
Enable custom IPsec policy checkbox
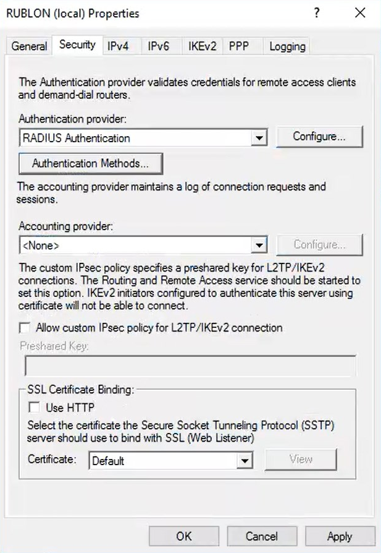click(x=25, y=328)
